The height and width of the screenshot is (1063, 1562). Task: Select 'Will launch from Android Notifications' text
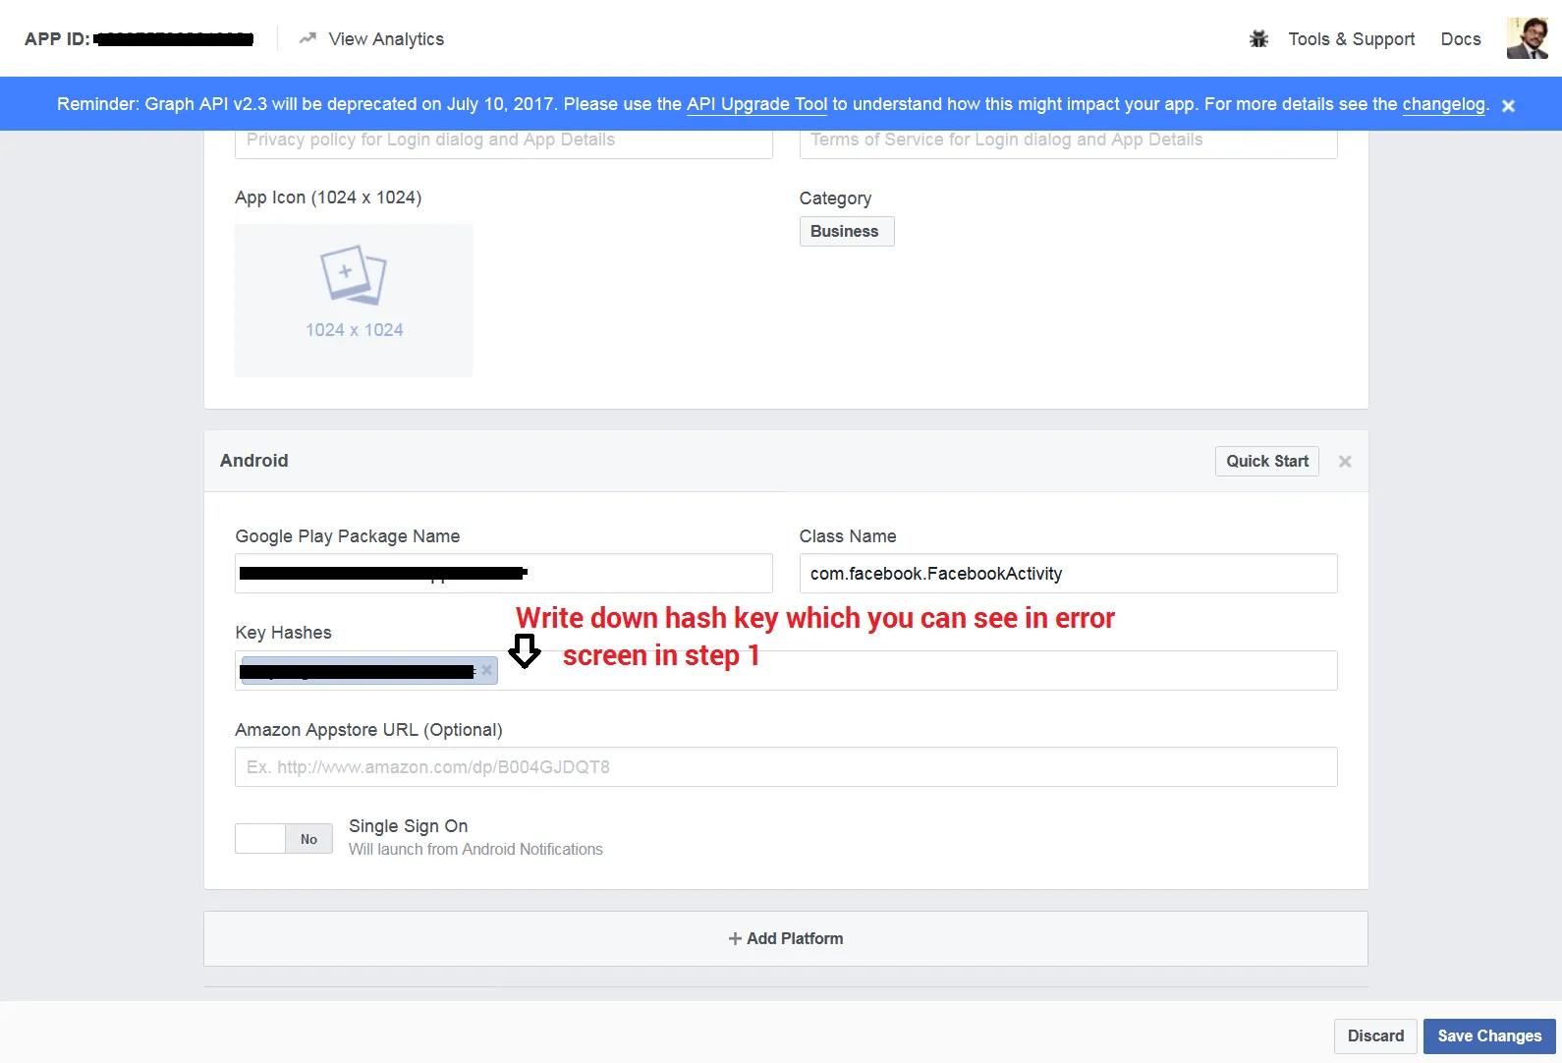pos(475,850)
